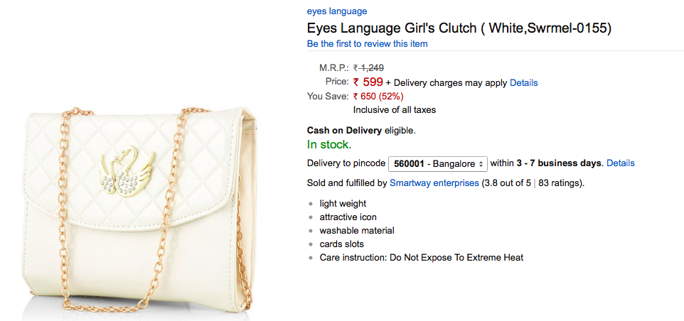
Task: Click "Be the first to review this item"
Action: (x=367, y=44)
